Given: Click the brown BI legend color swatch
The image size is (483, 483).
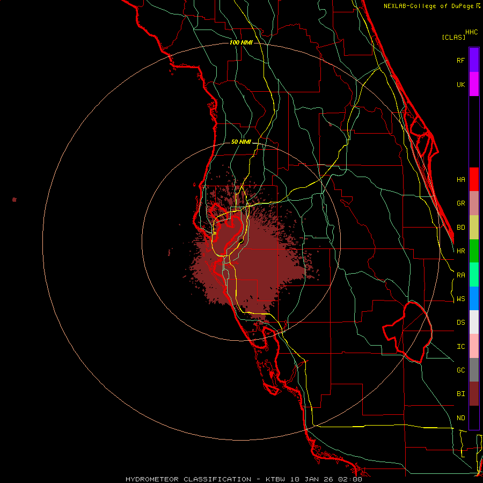Looking at the screenshot, I should 474,394.
